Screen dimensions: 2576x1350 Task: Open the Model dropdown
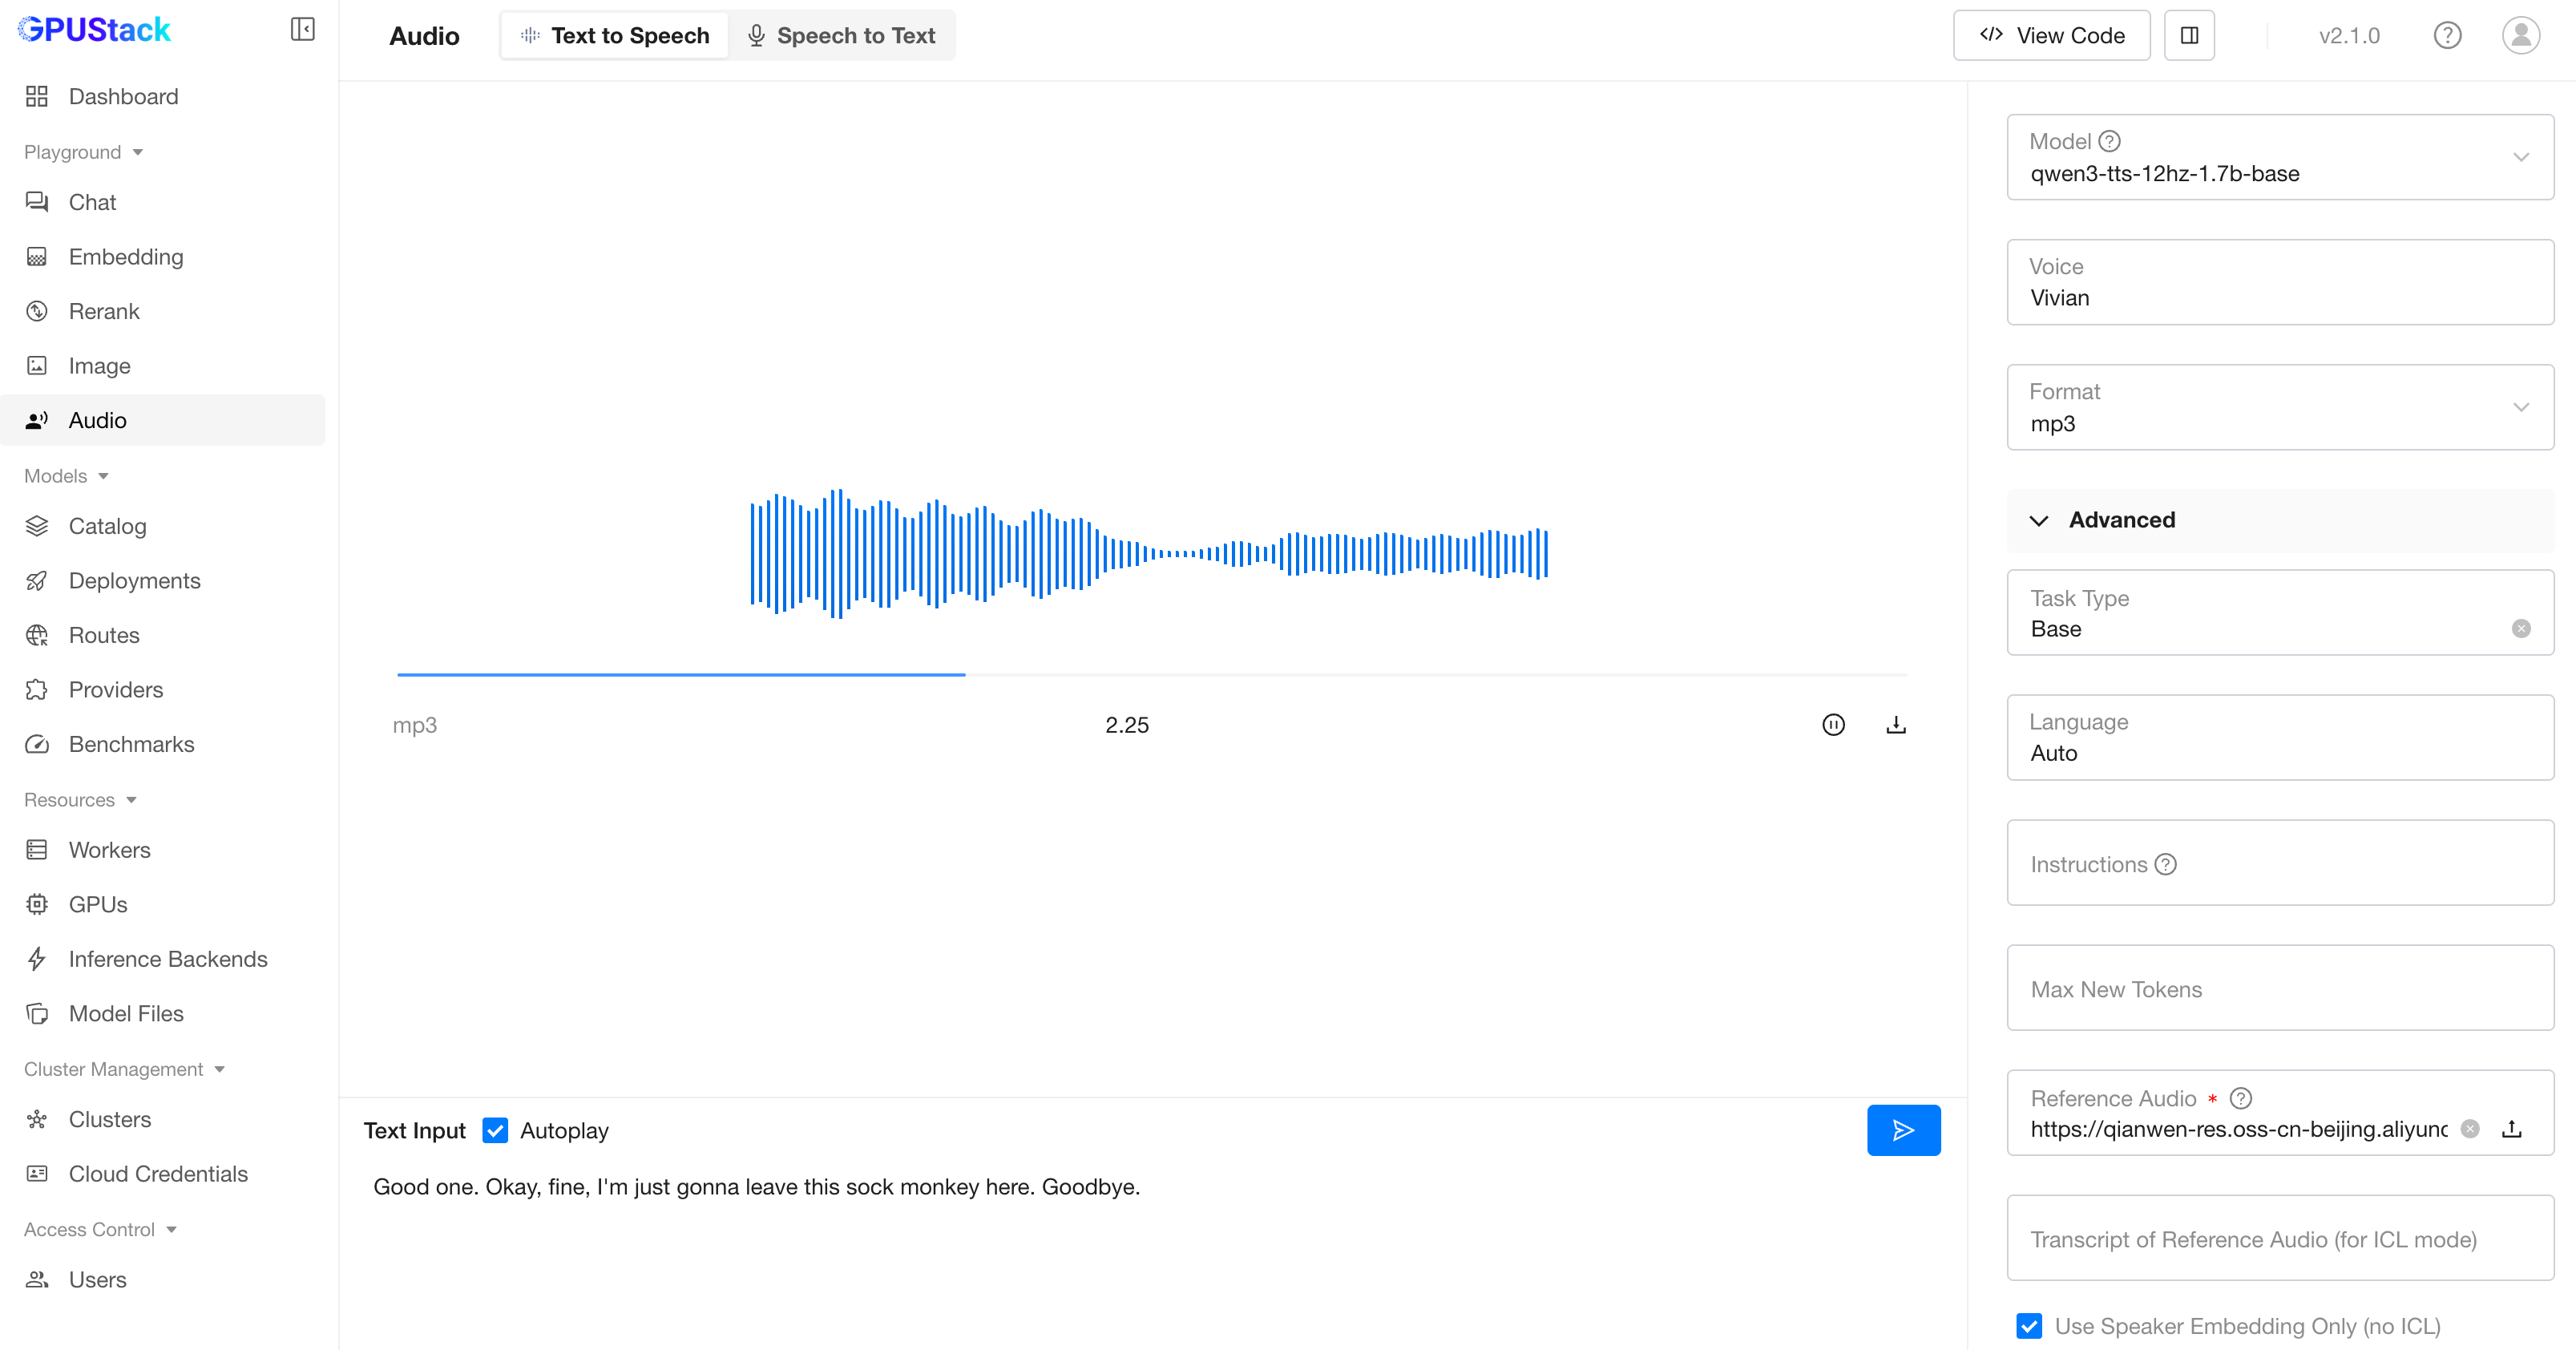tap(2280, 158)
